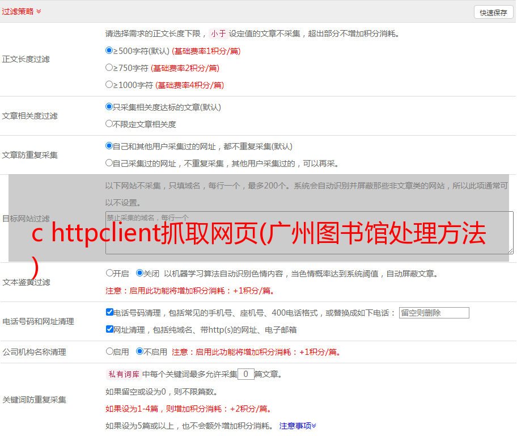Image resolution: width=517 pixels, height=436 pixels.
Task: Choose 只采集相关度达标的文章 radio option
Action: (x=109, y=107)
